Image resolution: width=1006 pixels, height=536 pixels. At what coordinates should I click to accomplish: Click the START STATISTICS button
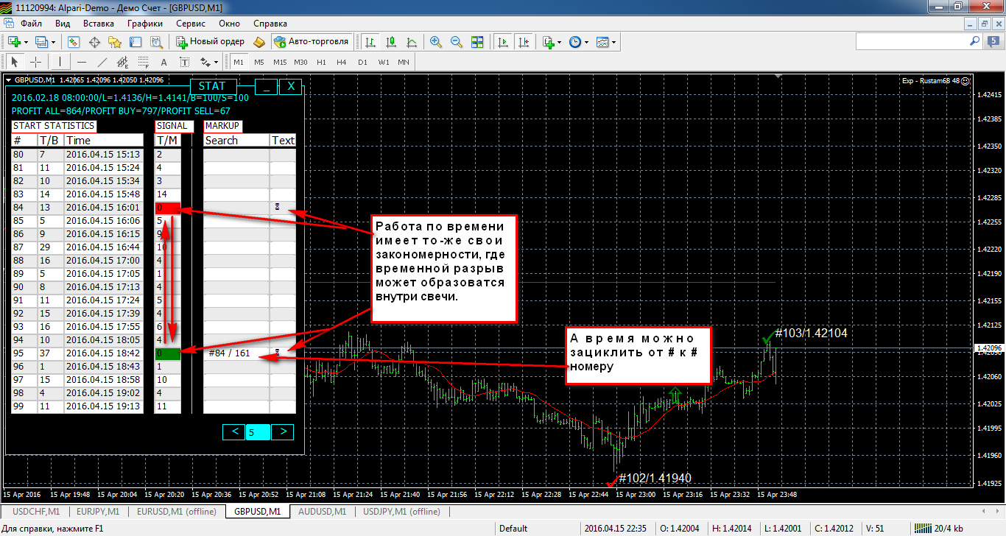(x=54, y=126)
